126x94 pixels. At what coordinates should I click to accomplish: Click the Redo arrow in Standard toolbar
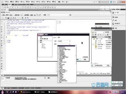[x=28, y=18]
